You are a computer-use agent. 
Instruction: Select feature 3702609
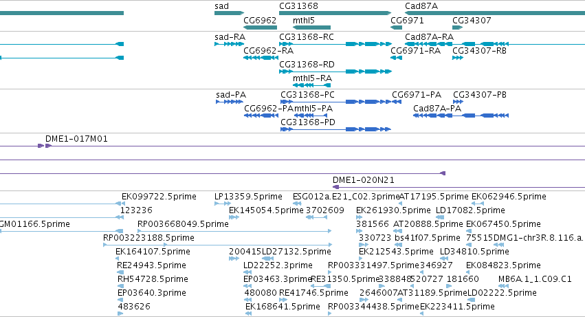tap(316, 218)
